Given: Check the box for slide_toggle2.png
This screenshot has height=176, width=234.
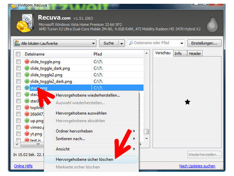Looking at the screenshot, I should 18,75.
